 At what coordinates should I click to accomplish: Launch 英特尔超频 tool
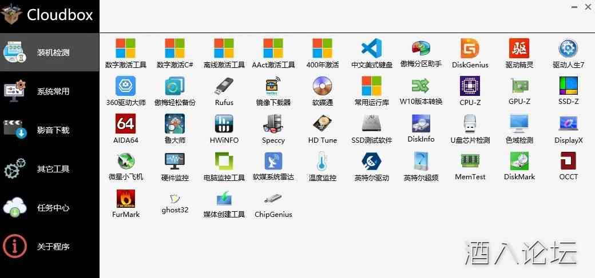(421, 161)
